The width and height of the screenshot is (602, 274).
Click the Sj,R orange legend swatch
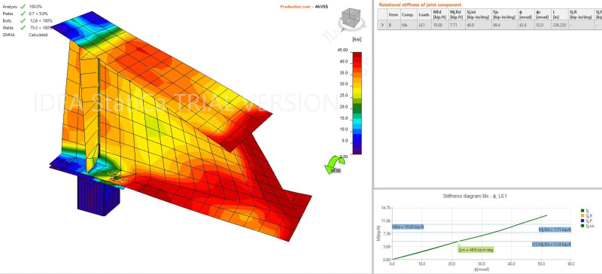pyautogui.click(x=582, y=215)
